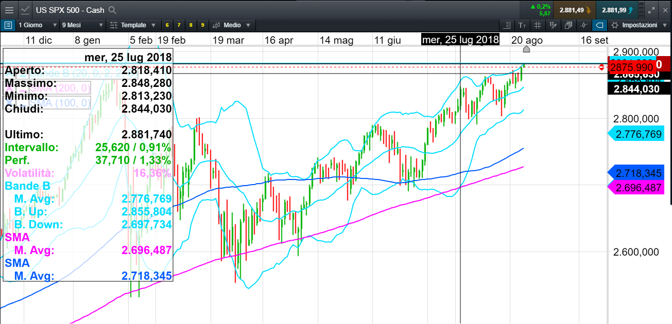The width and height of the screenshot is (672, 324).
Task: Toggle the data list panel icon
Action: (x=8, y=25)
